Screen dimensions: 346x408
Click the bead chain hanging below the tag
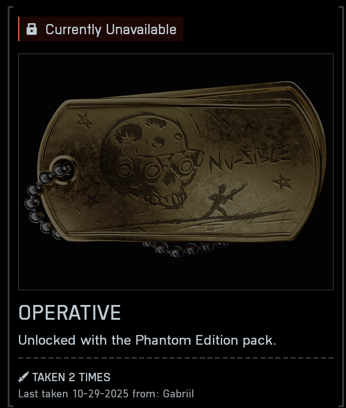pos(185,250)
